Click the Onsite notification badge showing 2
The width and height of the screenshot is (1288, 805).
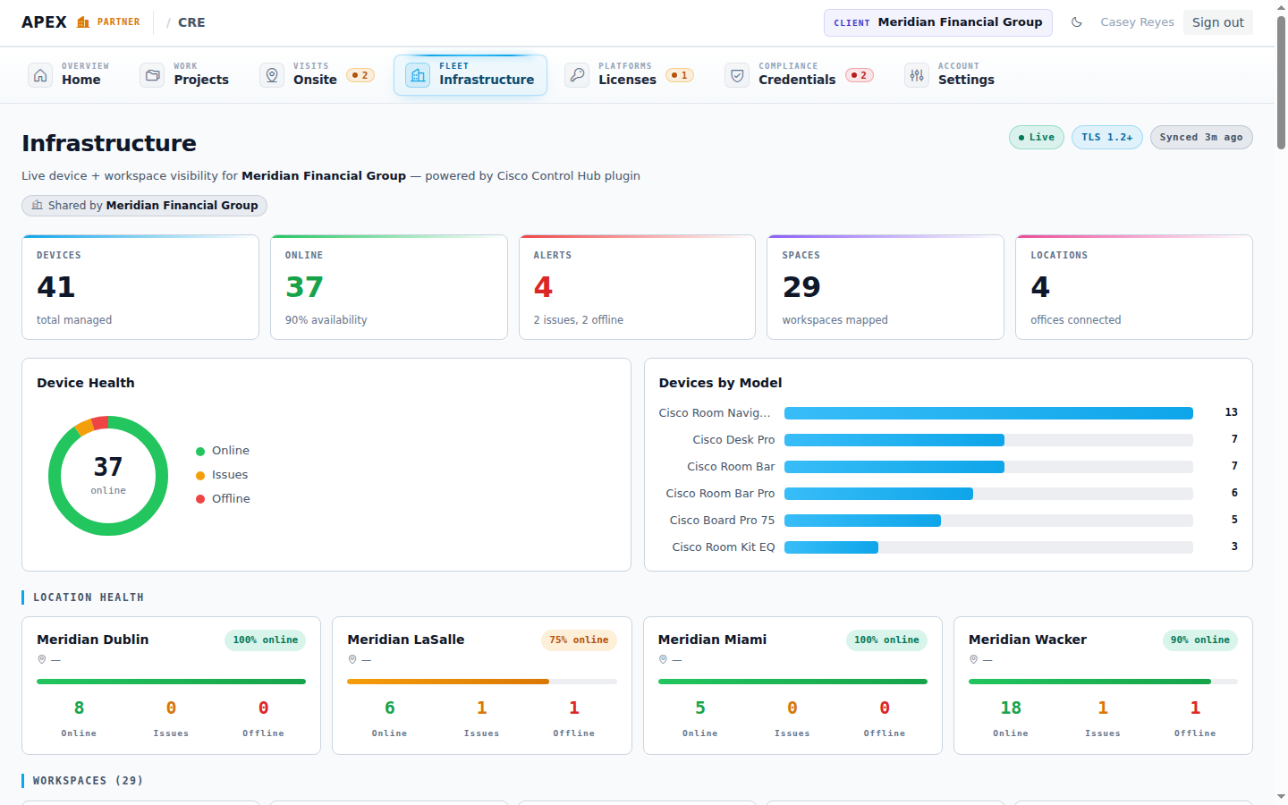click(x=360, y=75)
